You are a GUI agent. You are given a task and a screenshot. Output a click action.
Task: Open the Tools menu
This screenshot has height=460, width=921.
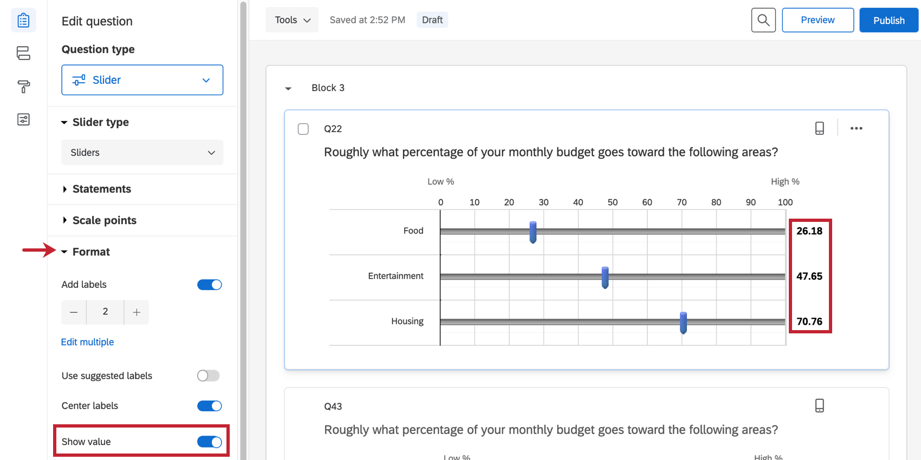pyautogui.click(x=292, y=20)
